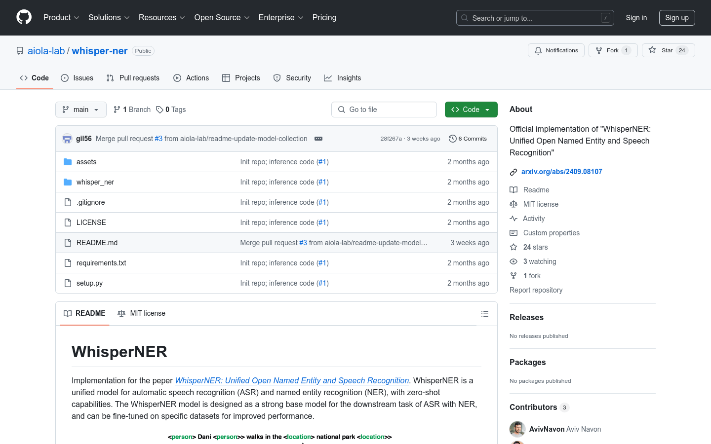Open the README.md file

point(97,243)
